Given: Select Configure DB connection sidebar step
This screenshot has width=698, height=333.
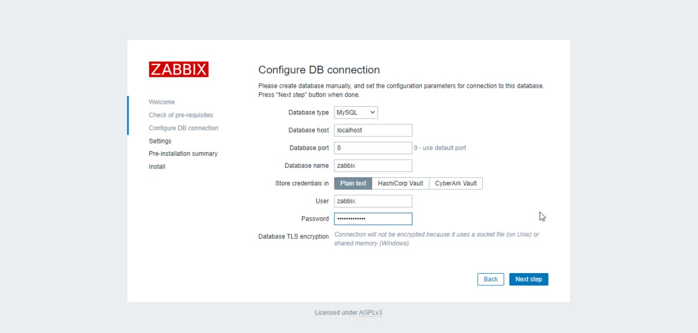Looking at the screenshot, I should pyautogui.click(x=184, y=128).
